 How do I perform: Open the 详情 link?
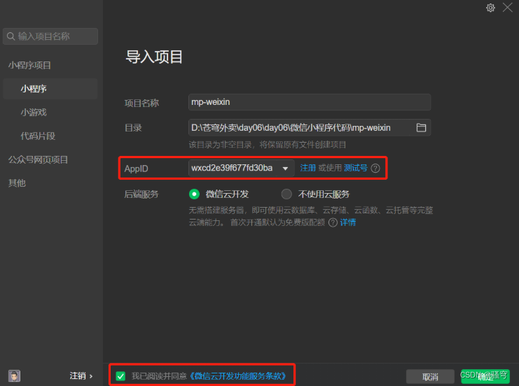348,222
